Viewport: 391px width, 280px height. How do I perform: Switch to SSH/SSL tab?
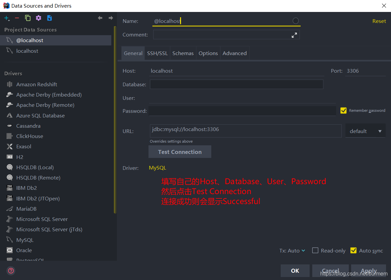tap(157, 53)
